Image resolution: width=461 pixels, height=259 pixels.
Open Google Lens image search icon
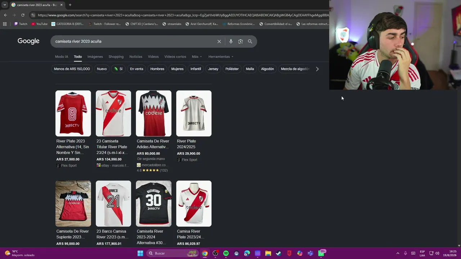(241, 41)
